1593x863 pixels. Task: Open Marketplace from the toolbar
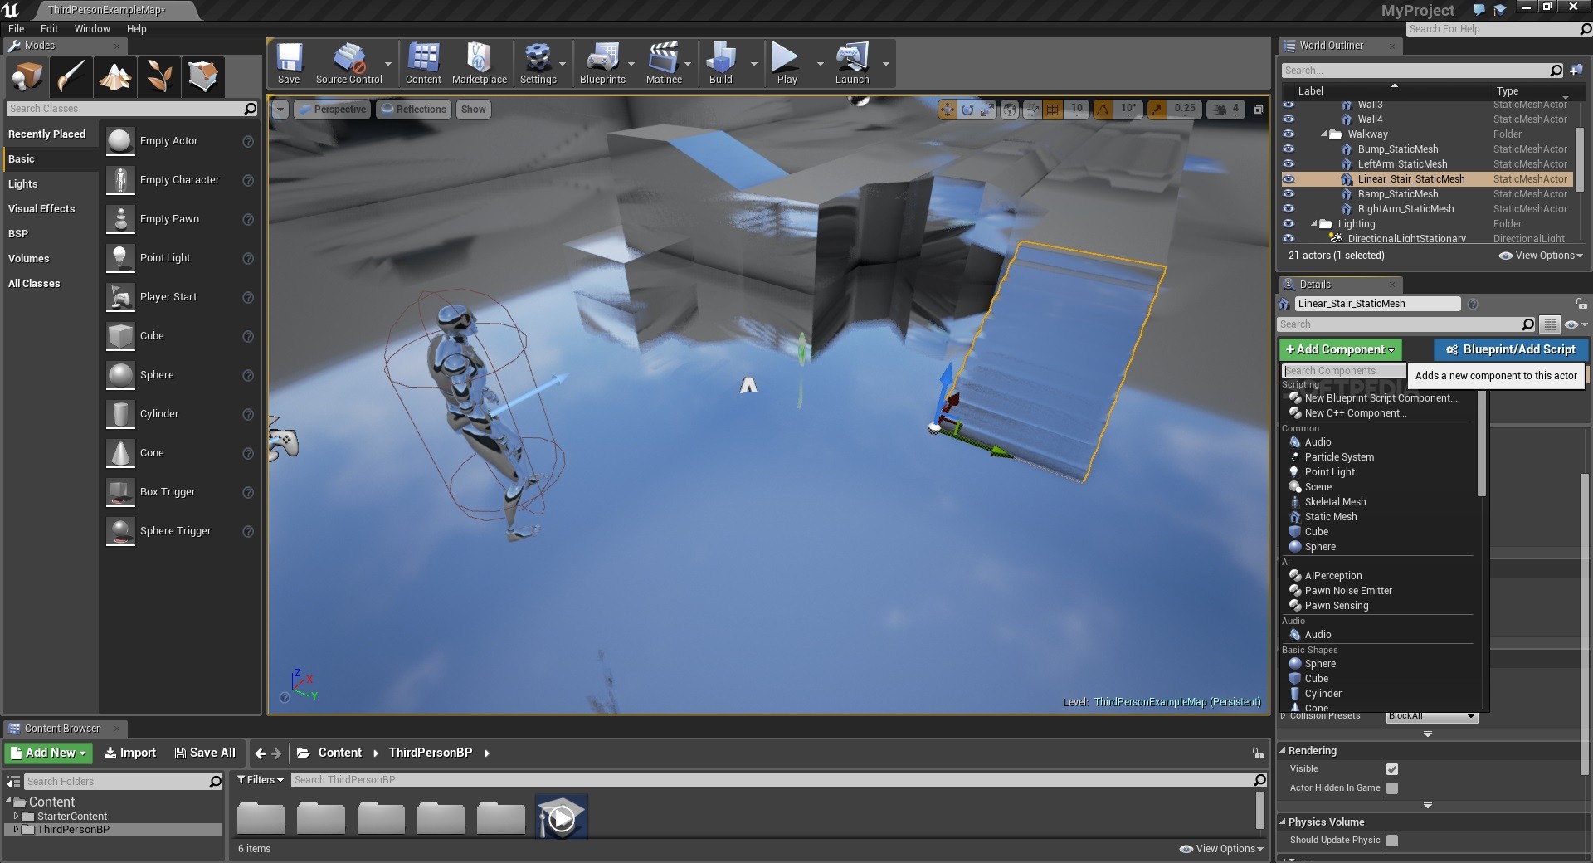pos(479,62)
